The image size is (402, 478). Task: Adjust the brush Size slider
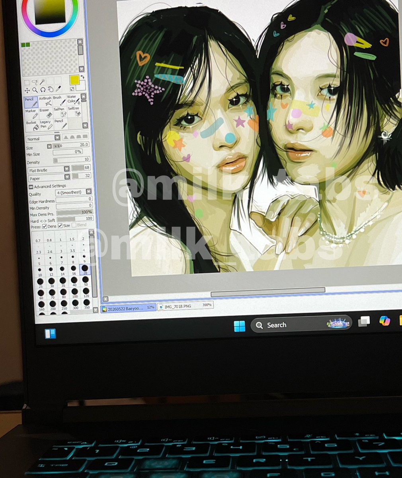(71, 145)
